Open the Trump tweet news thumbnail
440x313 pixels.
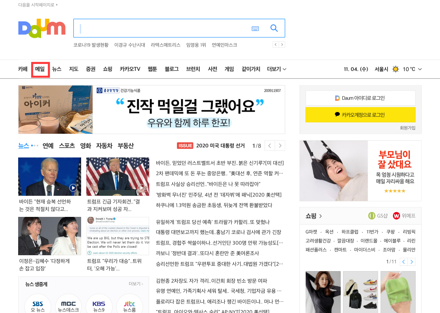point(118,236)
